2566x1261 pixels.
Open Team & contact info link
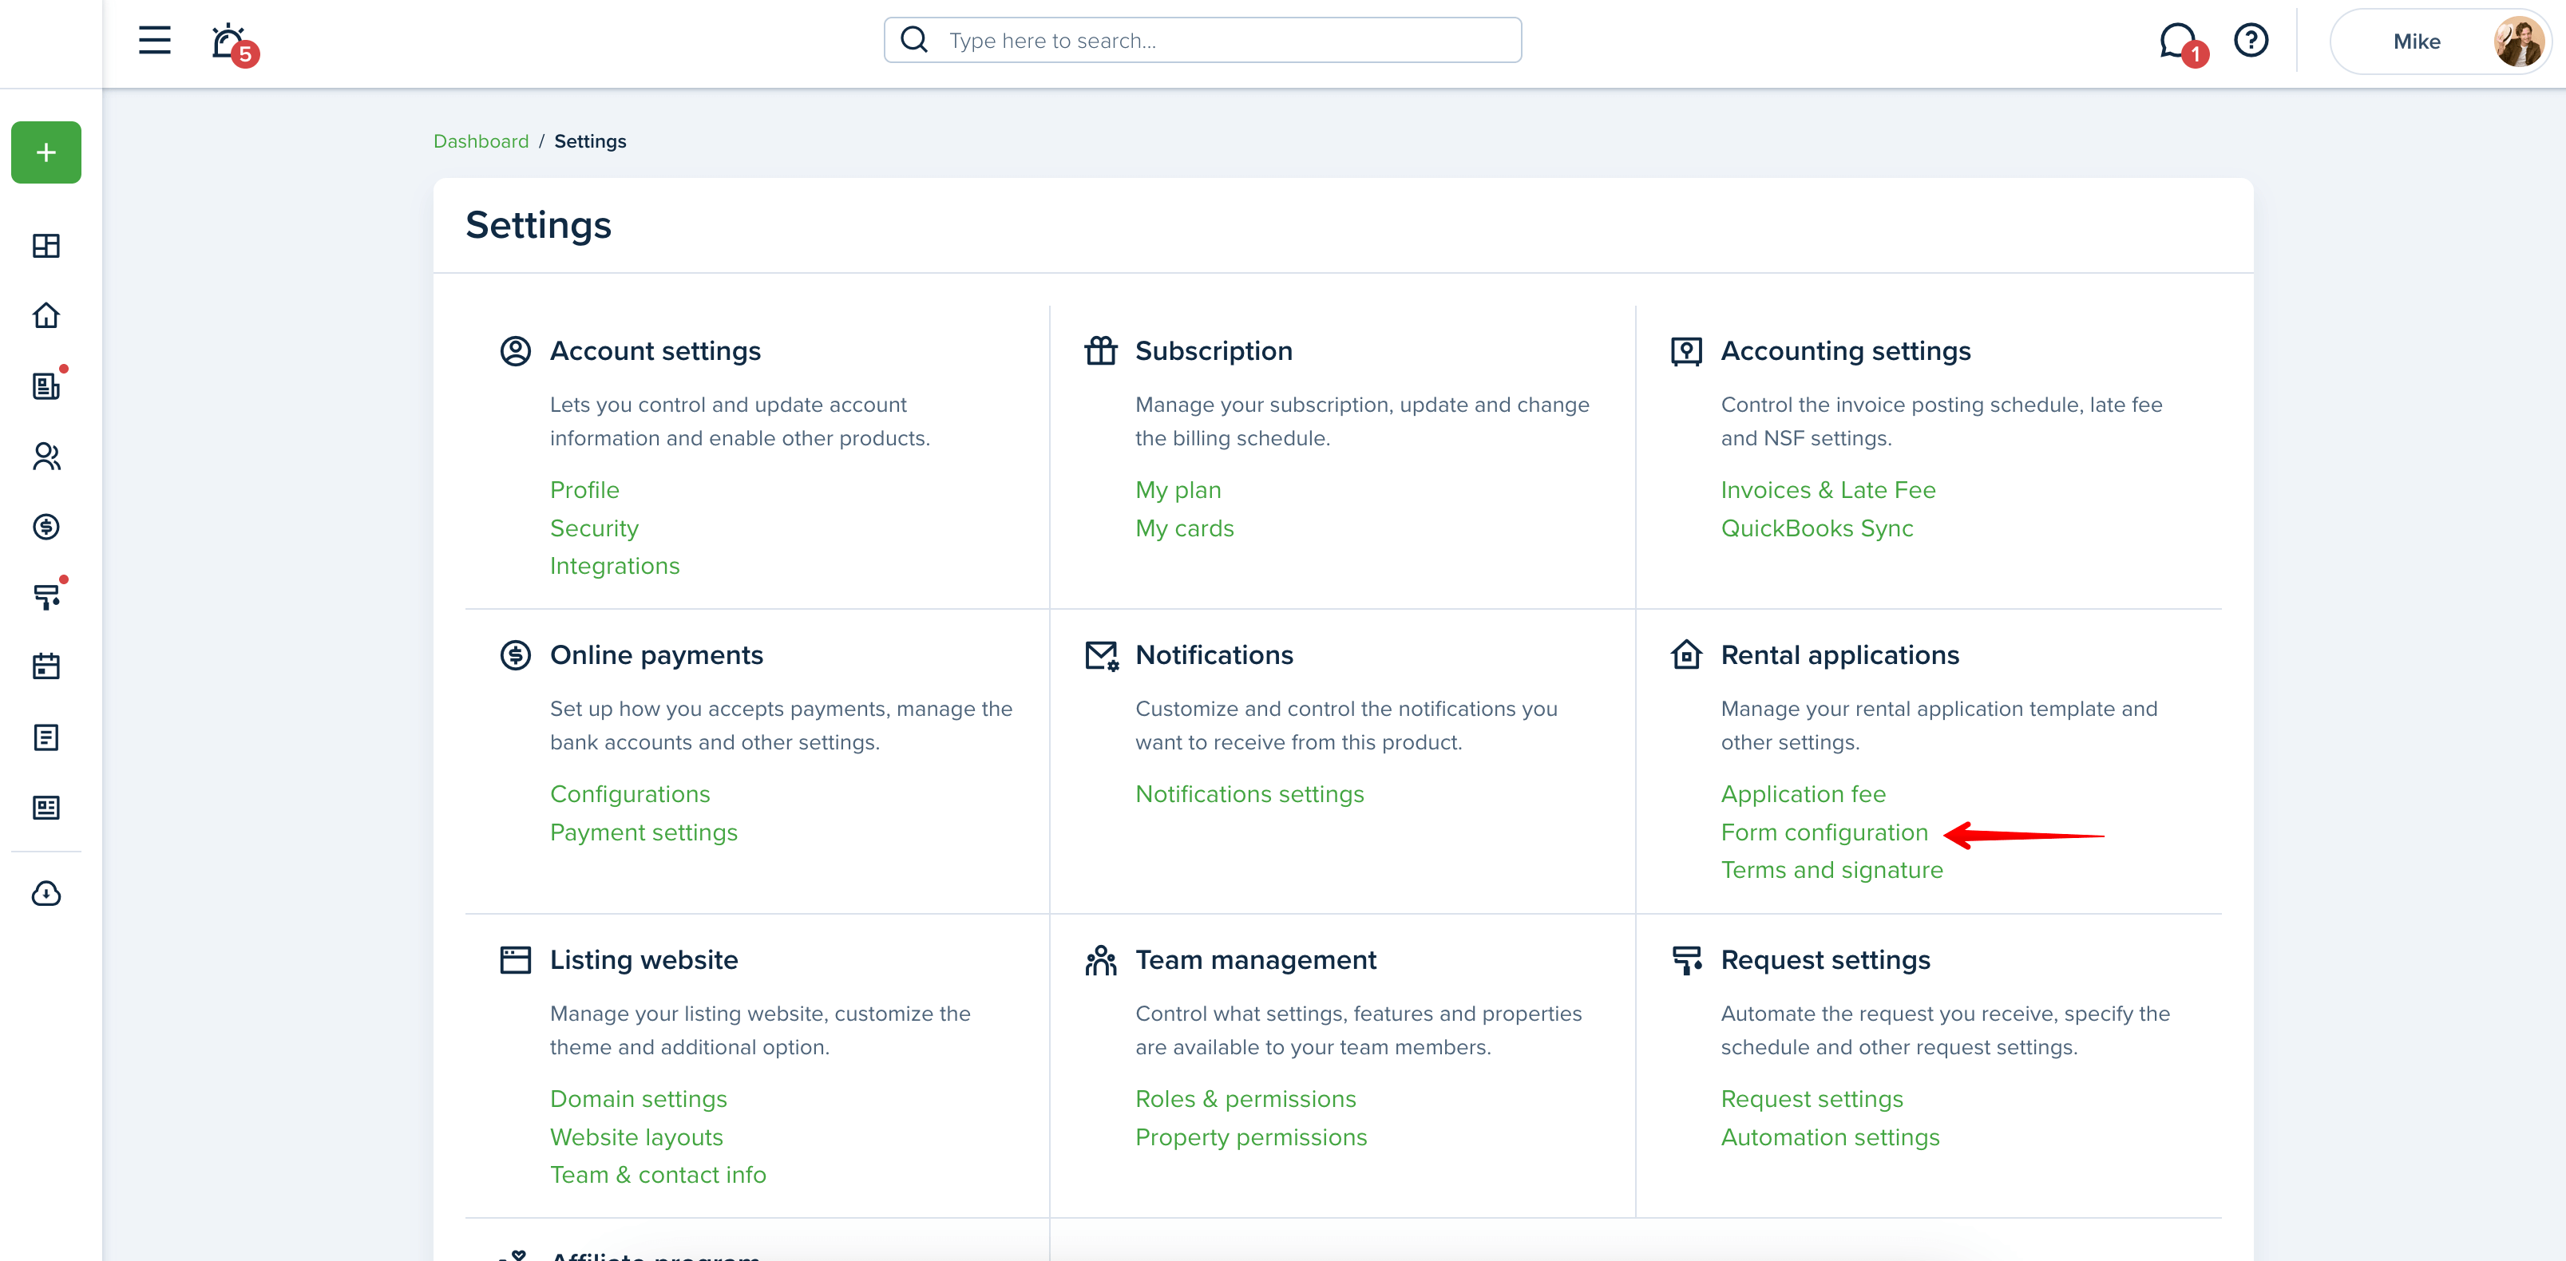tap(657, 1174)
